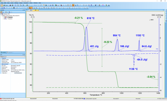Open dropdown arrow of orange highlighted tool
This screenshot has width=167, height=101.
tap(32, 8)
